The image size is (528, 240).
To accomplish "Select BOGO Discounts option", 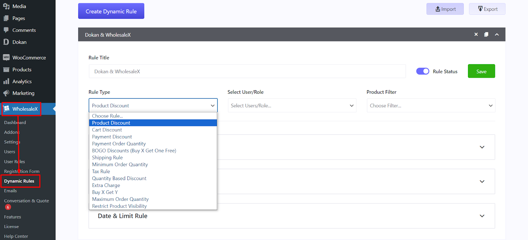I will (x=153, y=150).
